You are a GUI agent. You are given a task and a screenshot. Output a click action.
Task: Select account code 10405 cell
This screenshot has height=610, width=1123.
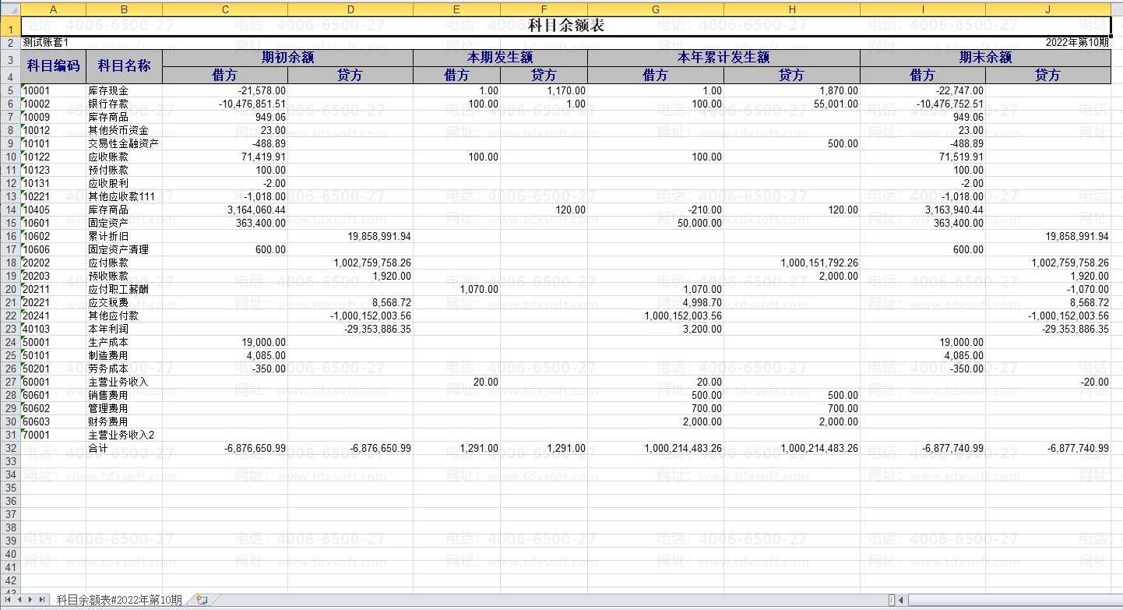(54, 210)
